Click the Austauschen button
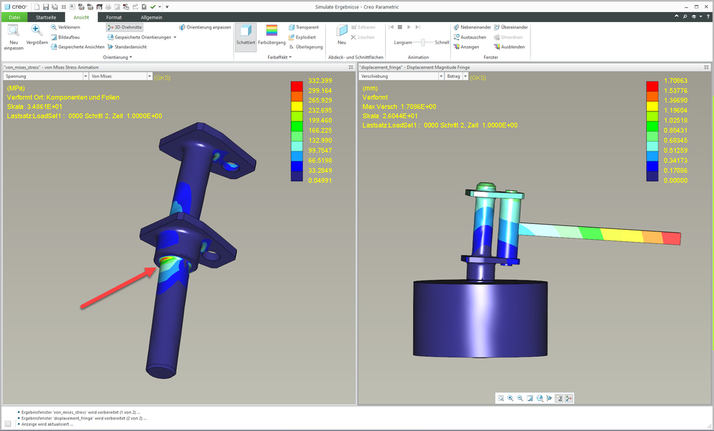Image resolution: width=714 pixels, height=431 pixels. [x=457, y=37]
